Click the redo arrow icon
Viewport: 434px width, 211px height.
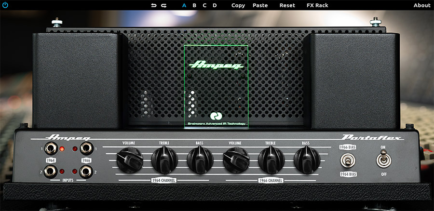(x=164, y=5)
